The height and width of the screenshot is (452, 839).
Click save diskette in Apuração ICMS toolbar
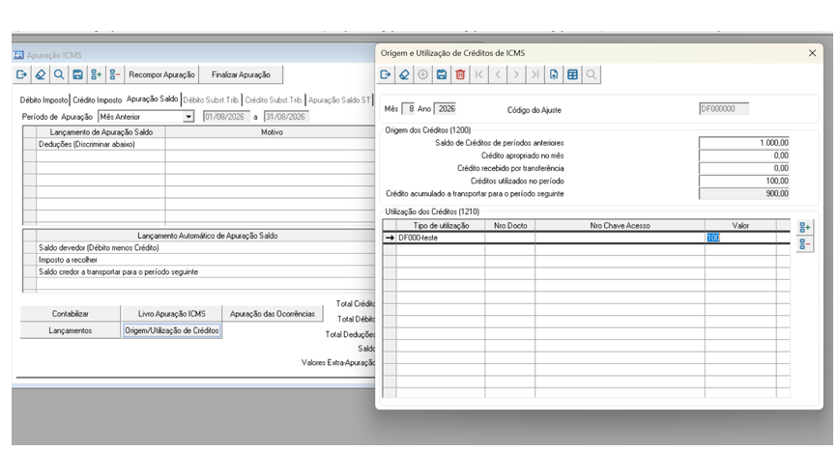[x=77, y=75]
